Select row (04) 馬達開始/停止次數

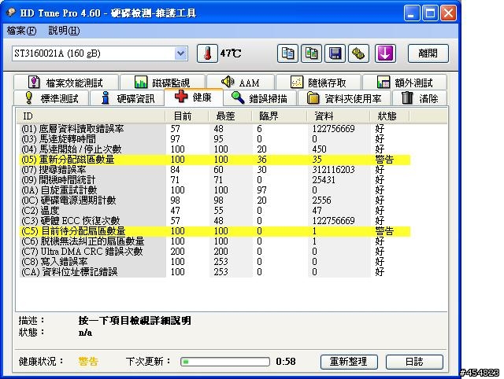(215, 149)
